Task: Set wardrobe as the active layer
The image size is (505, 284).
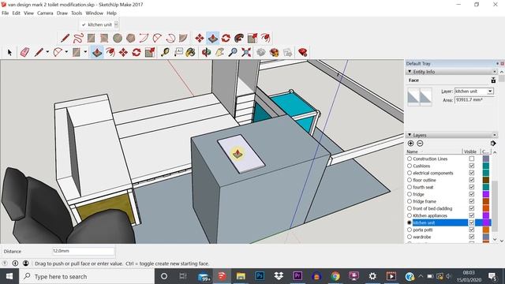Action: (410, 237)
